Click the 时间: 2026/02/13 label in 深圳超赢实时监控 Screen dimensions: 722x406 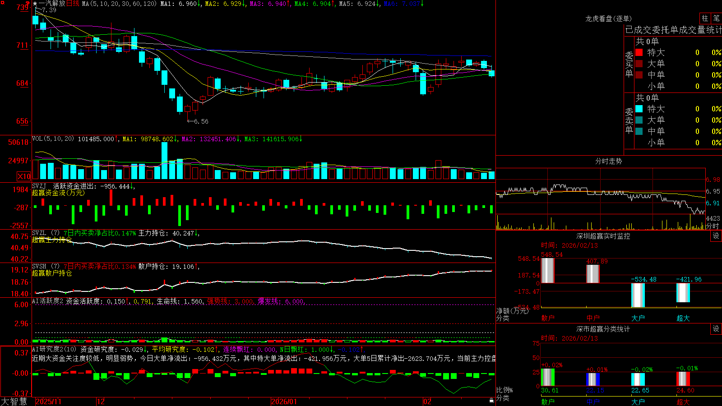569,245
